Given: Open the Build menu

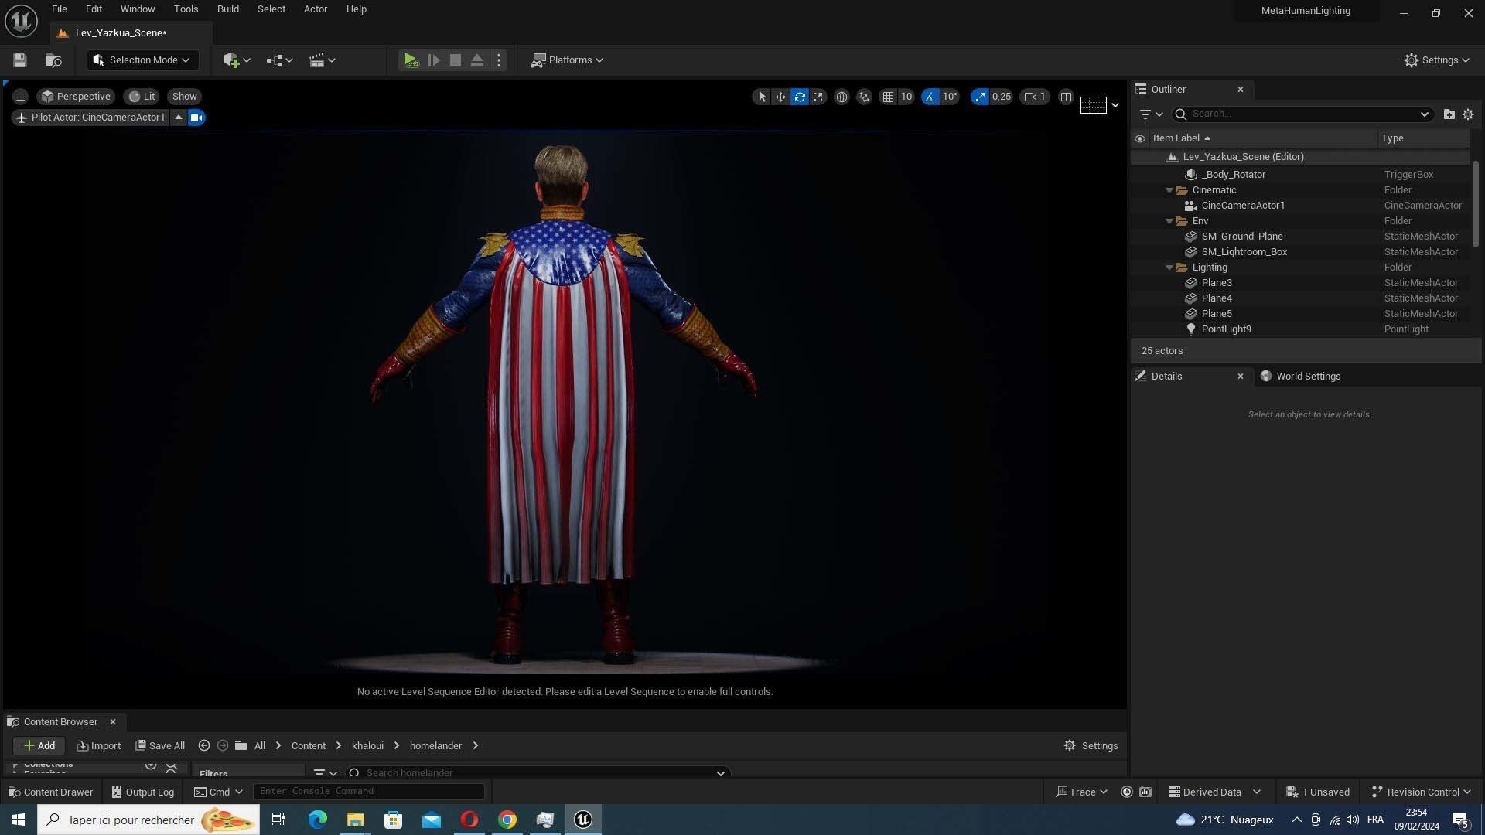Looking at the screenshot, I should coord(227,9).
